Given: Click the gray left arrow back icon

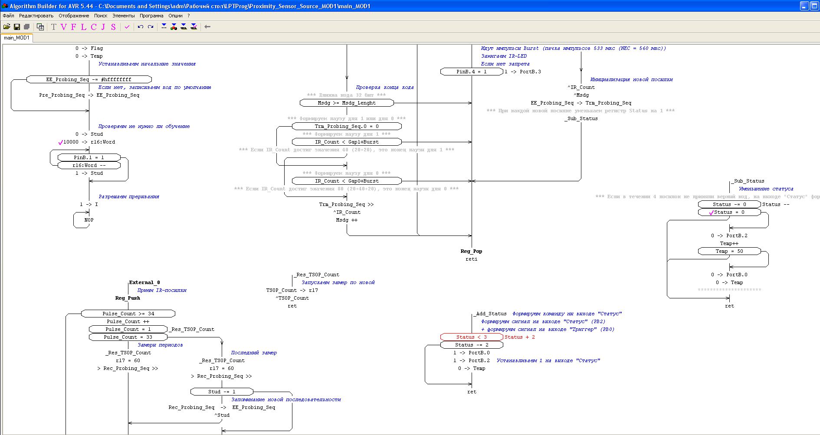Looking at the screenshot, I should [207, 27].
